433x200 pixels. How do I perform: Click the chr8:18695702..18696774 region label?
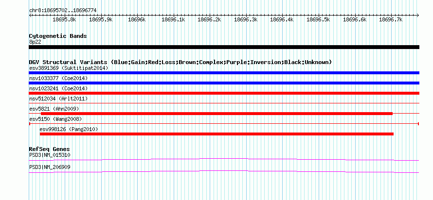(x=63, y=11)
